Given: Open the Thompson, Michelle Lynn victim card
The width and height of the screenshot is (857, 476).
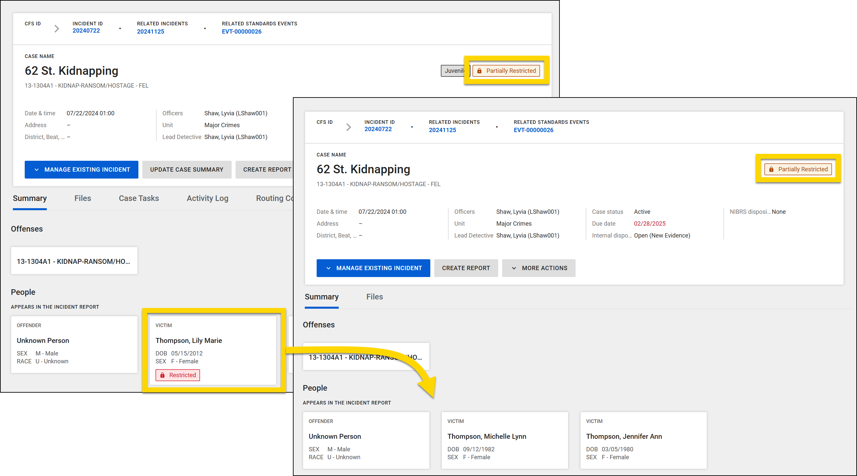Looking at the screenshot, I should 504,440.
